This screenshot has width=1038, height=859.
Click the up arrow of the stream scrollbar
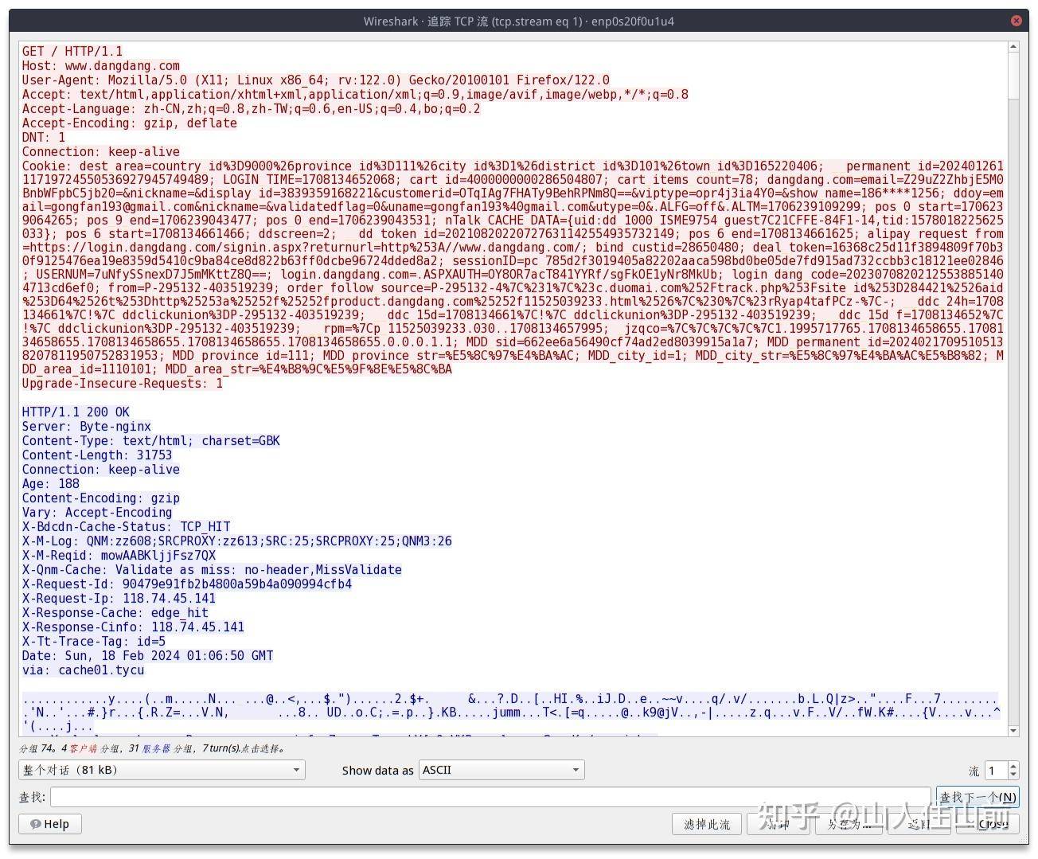pyautogui.click(x=1013, y=48)
